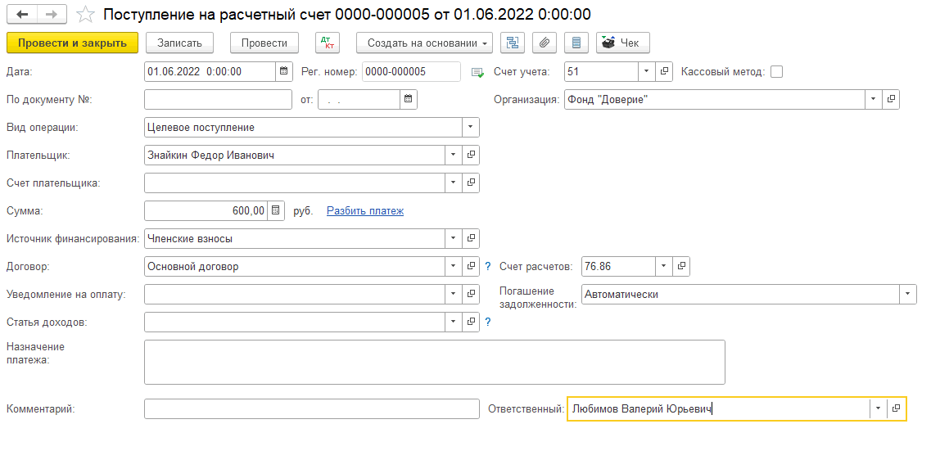
Task: Click Провести и закрыть button
Action: [72, 43]
